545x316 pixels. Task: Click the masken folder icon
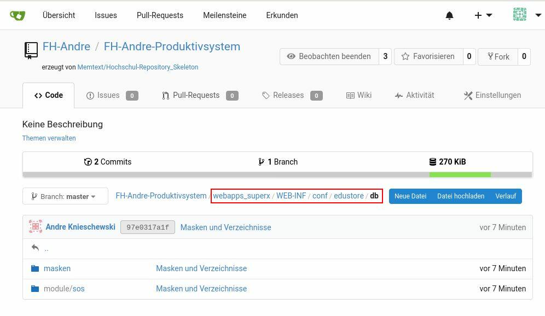[35, 268]
